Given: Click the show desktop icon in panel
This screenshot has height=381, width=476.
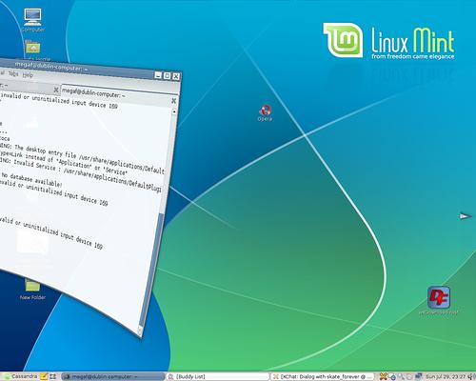Looking at the screenshot, I should 53,376.
